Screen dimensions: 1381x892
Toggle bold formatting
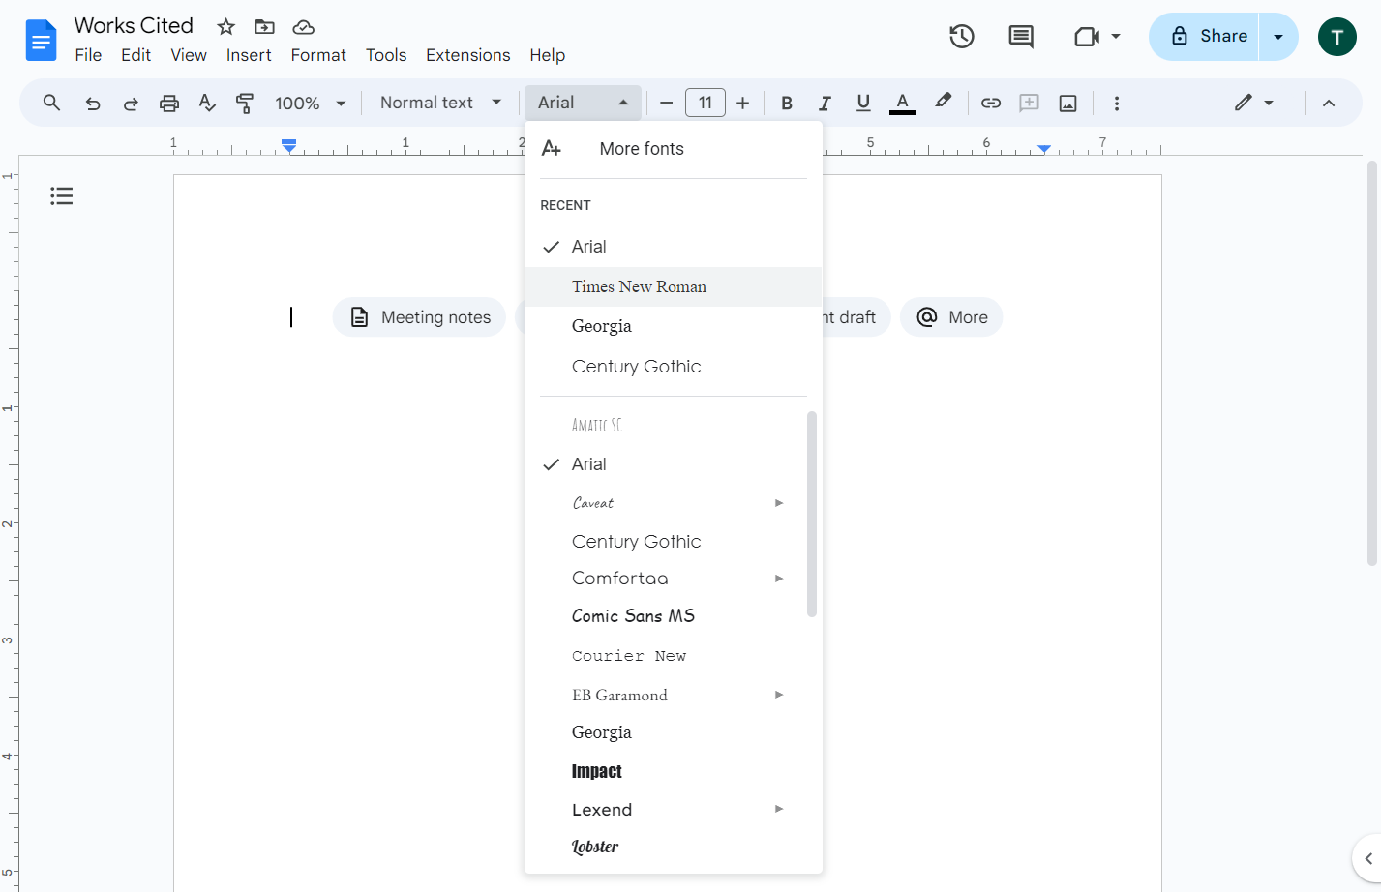(787, 103)
